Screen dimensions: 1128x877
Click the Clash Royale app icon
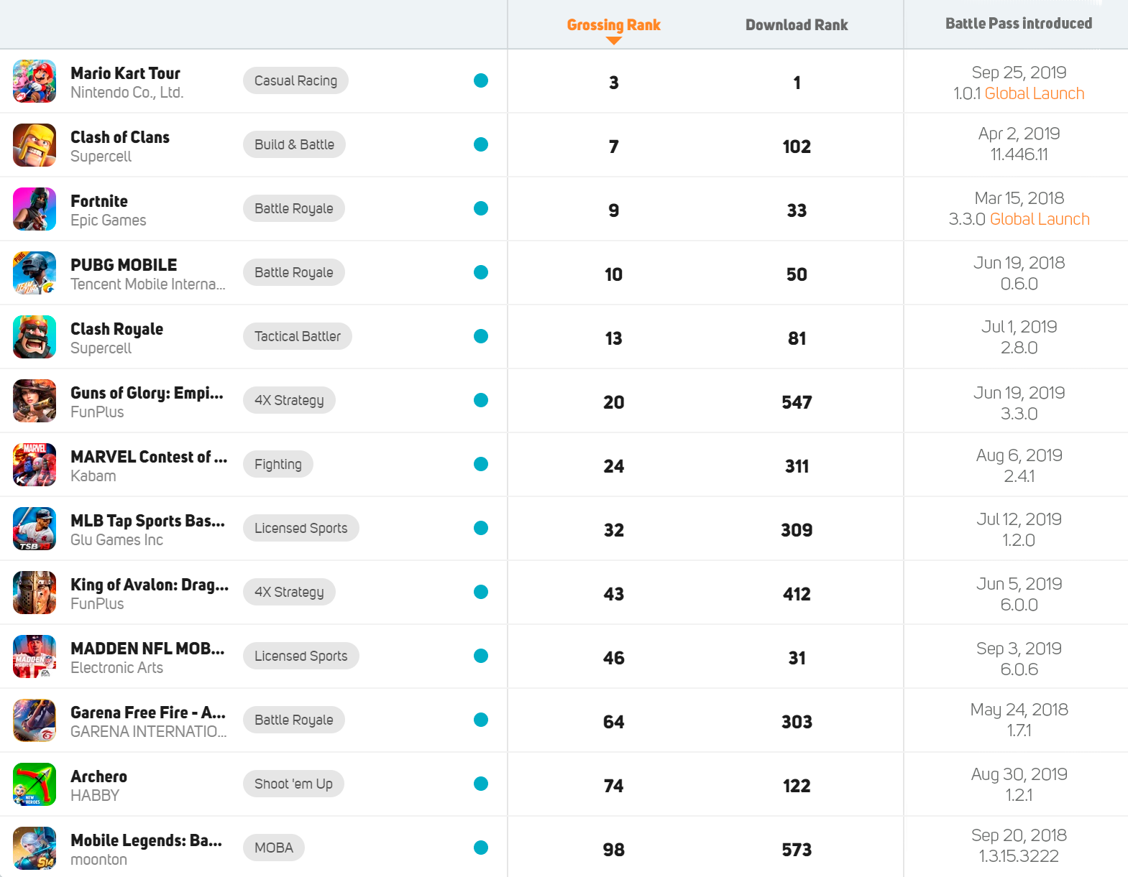tap(35, 337)
